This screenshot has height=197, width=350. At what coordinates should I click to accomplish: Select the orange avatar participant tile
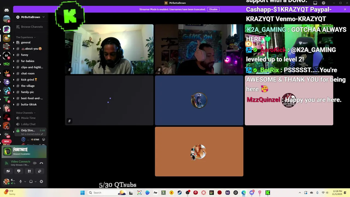click(199, 152)
